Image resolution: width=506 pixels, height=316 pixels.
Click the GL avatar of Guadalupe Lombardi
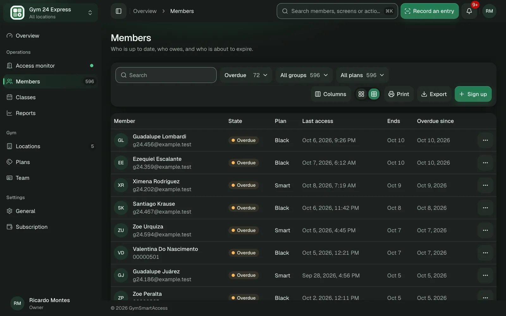[121, 140]
